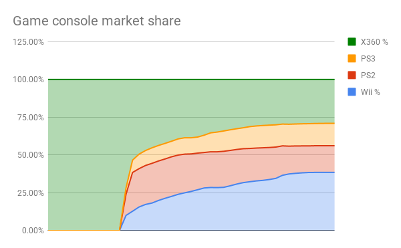The height and width of the screenshot is (248, 401).
Task: Click the 125.00% axis label
Action: 28,42
